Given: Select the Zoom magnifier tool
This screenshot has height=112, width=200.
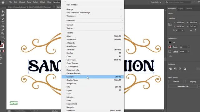Looking at the screenshot, I should click(3, 37).
